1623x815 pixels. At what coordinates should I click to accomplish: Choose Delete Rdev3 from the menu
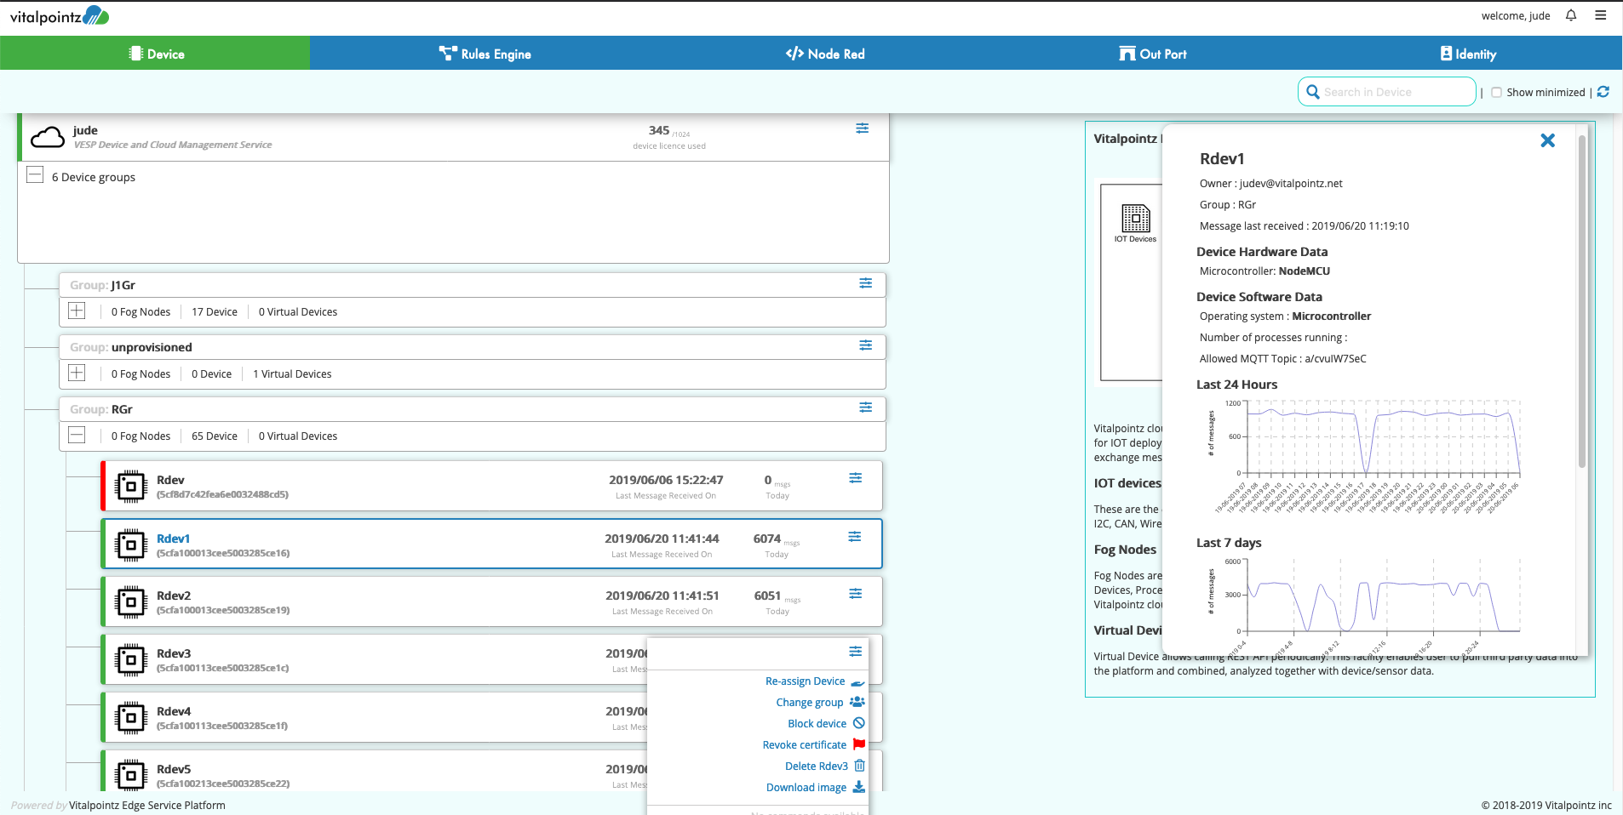(x=825, y=767)
